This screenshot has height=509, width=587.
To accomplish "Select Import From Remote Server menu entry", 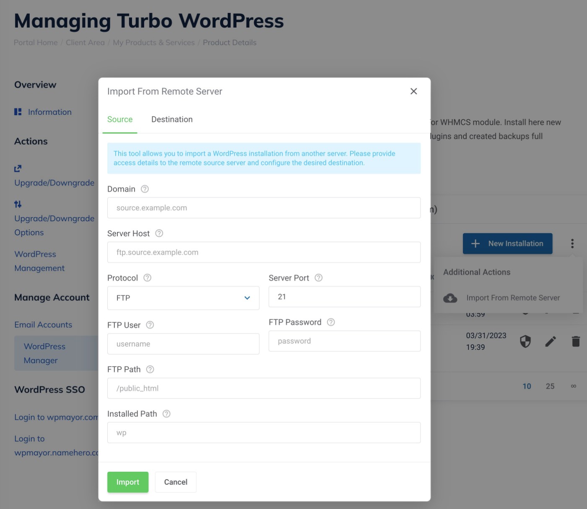I will click(501, 298).
